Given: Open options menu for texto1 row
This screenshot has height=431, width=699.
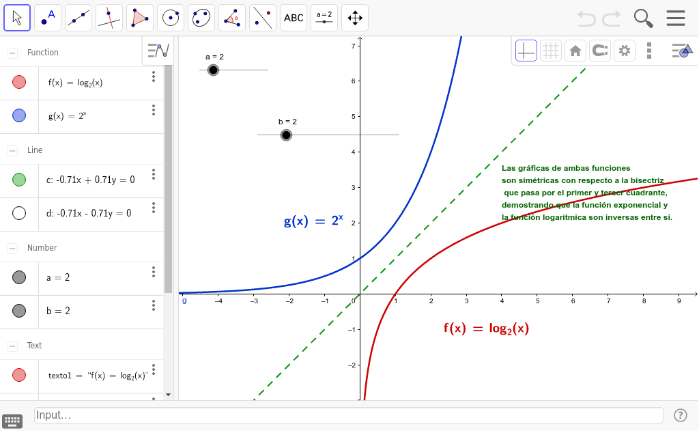Looking at the screenshot, I should (x=154, y=370).
